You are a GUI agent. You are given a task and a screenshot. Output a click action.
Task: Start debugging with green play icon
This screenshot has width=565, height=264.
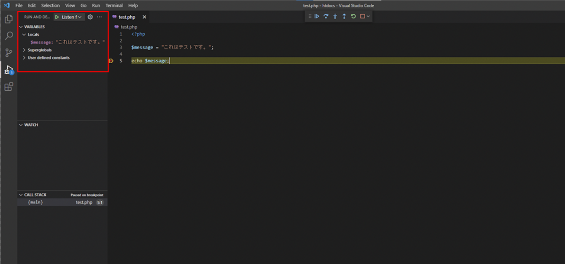tap(57, 17)
